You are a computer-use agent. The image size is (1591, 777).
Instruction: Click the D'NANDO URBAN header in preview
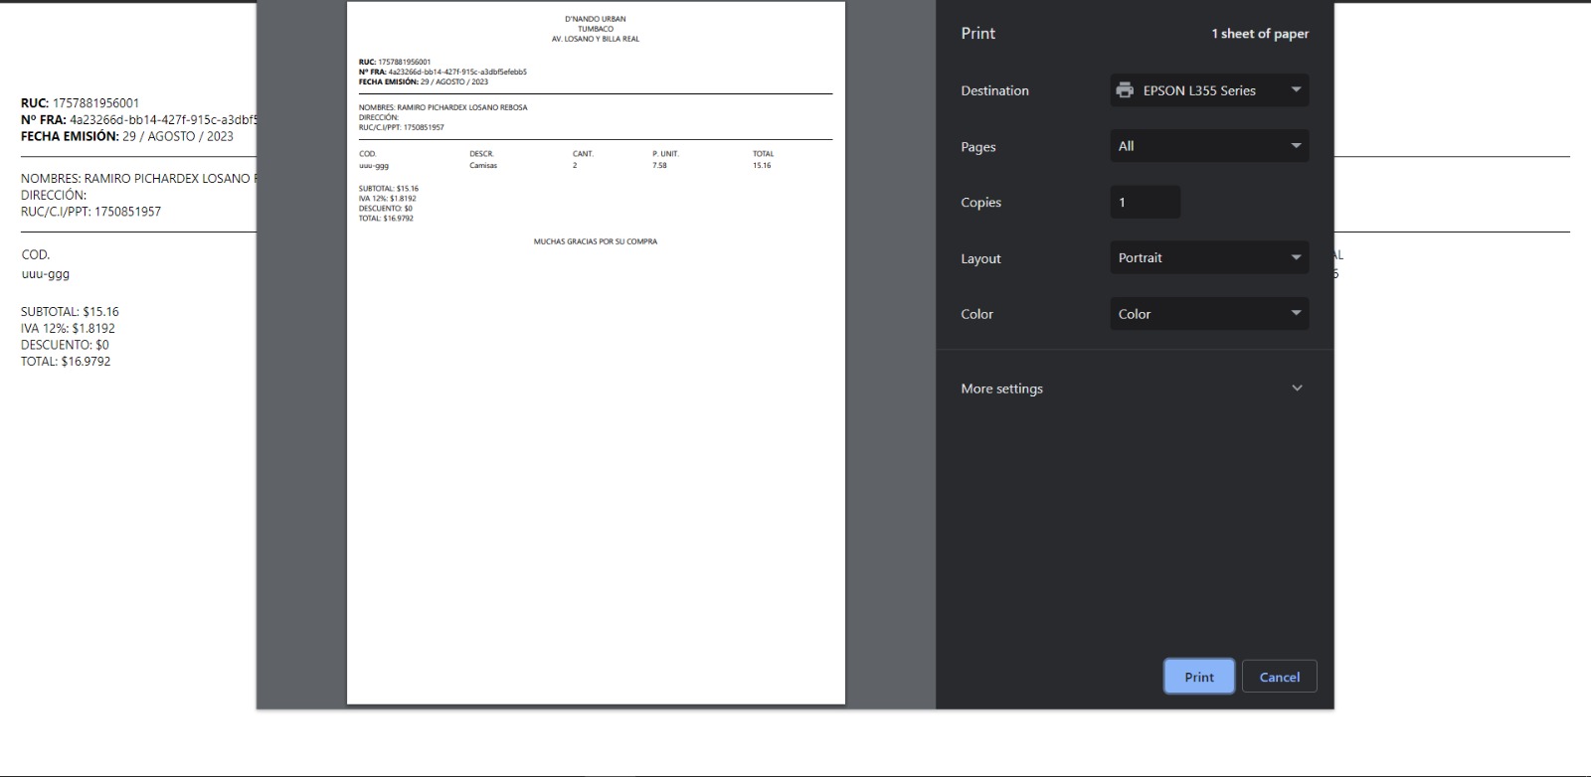click(x=596, y=19)
